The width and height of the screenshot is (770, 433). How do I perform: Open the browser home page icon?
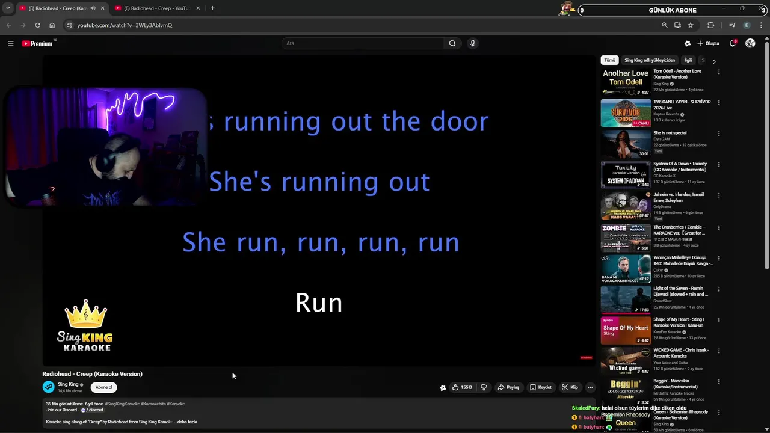coord(52,25)
